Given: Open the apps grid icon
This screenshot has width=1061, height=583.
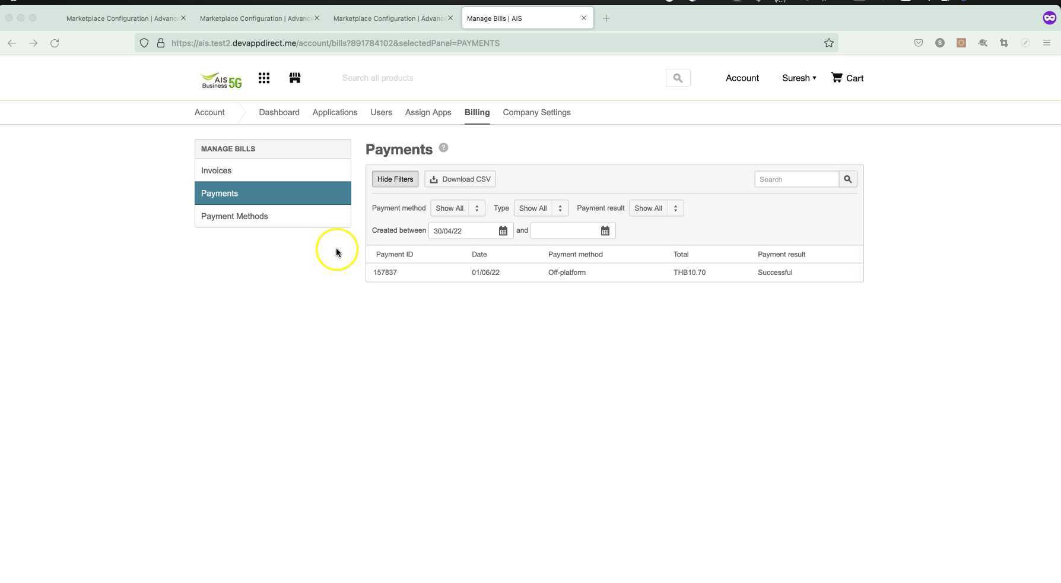Looking at the screenshot, I should [x=264, y=78].
